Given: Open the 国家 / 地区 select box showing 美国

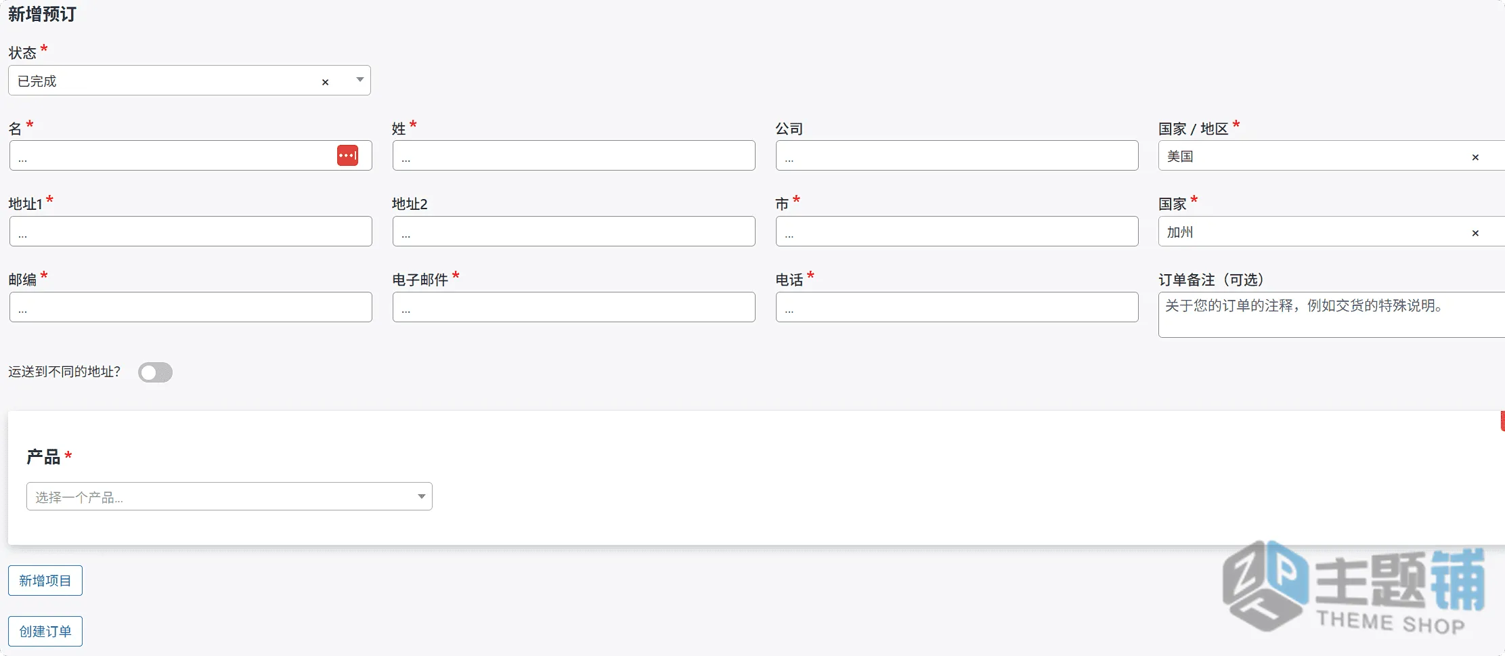Looking at the screenshot, I should click(x=1332, y=156).
